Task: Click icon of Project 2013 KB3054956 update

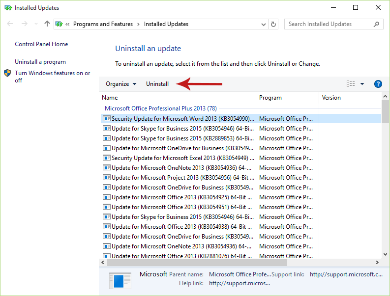Action: 106,178
